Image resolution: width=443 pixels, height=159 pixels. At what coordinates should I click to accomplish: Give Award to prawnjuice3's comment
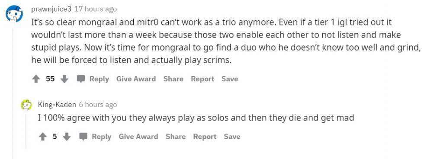[x=136, y=79]
